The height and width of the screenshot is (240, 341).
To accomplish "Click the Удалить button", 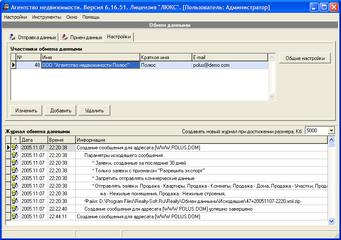I will click(x=94, y=111).
